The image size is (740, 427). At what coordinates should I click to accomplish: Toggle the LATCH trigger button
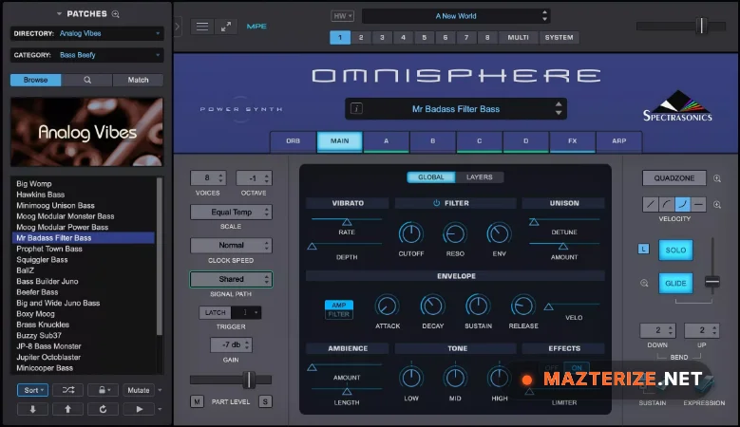tap(216, 312)
